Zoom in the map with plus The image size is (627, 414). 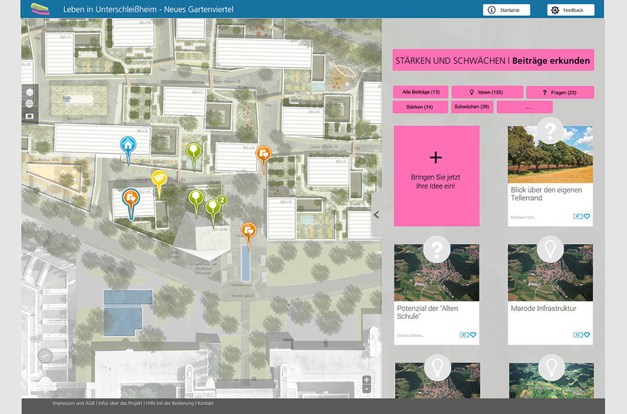(366, 380)
